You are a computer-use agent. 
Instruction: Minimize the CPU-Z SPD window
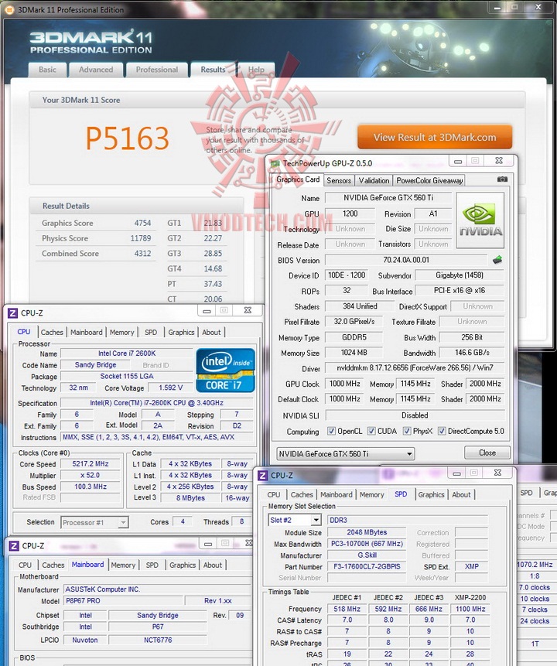tap(456, 473)
